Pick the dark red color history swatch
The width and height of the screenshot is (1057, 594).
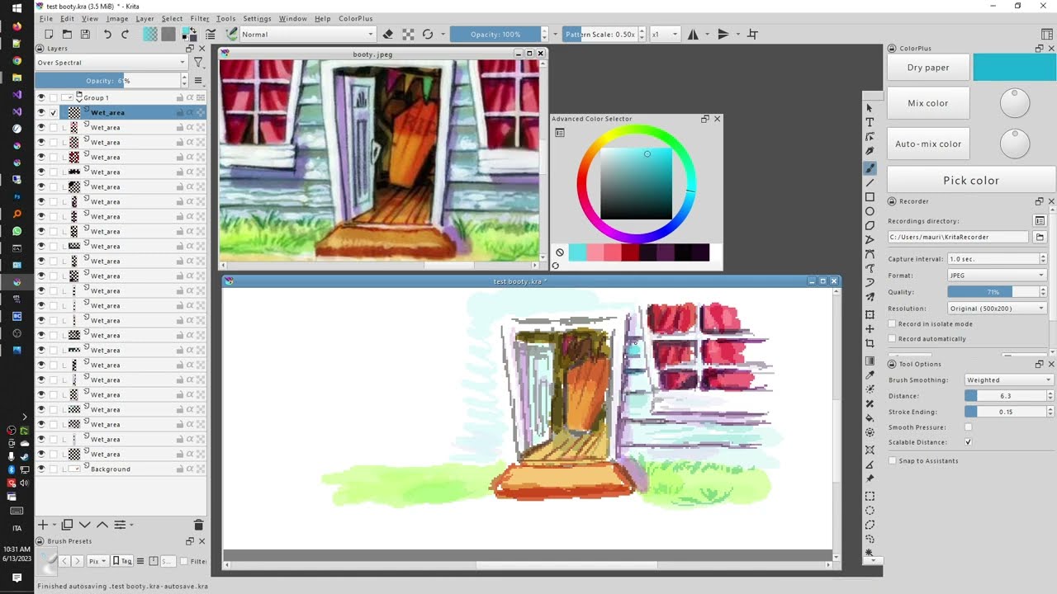[630, 252]
